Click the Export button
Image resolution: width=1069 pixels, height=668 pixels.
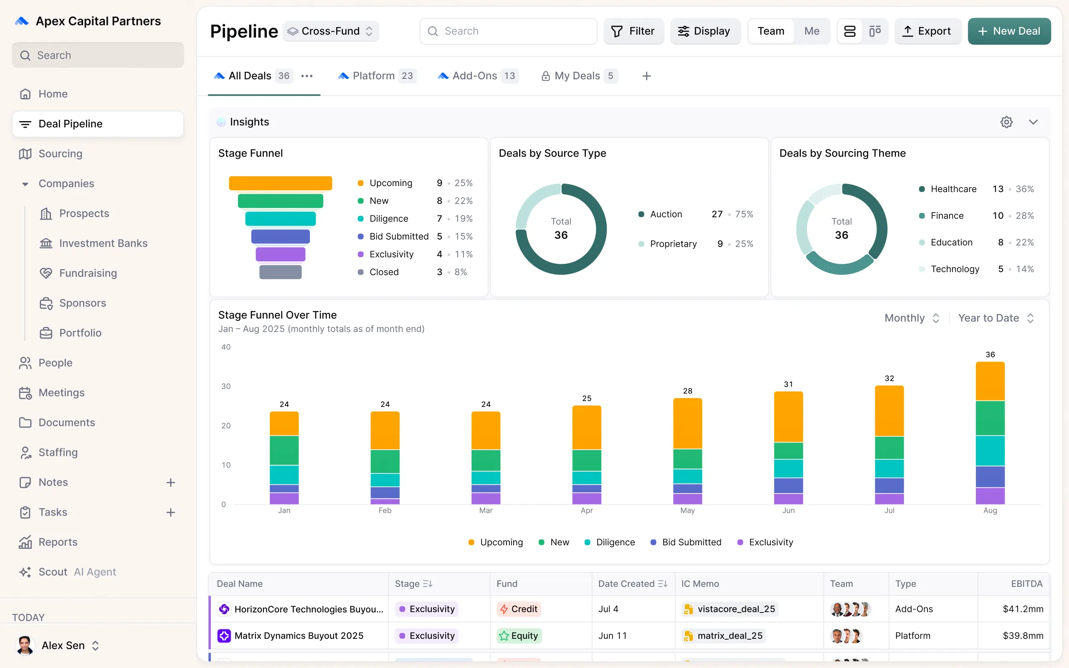(927, 31)
